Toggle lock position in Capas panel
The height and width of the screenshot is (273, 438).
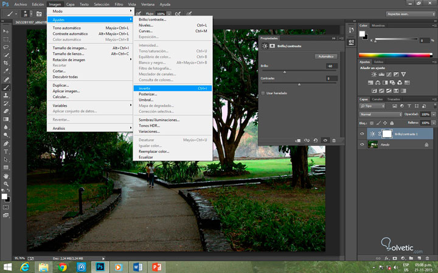(385, 123)
